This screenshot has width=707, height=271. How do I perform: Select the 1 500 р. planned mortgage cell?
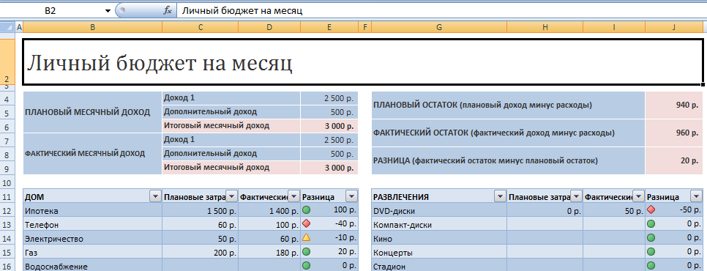click(201, 211)
